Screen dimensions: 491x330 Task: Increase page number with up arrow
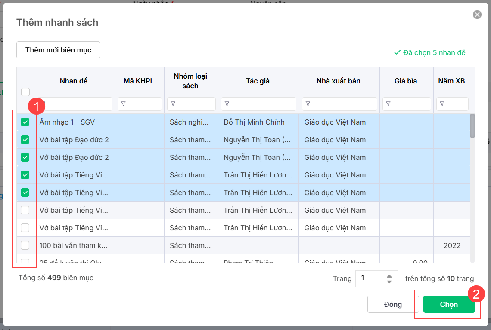389,276
